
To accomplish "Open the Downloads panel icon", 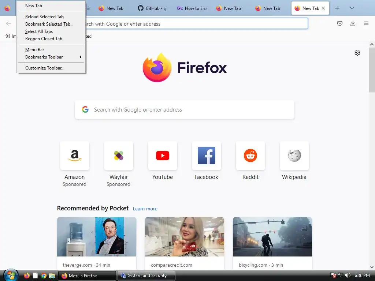I will pyautogui.click(x=353, y=23).
